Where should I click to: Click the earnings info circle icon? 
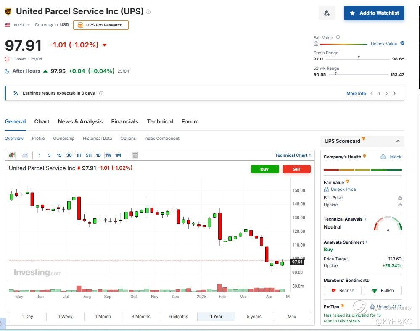click(101, 93)
